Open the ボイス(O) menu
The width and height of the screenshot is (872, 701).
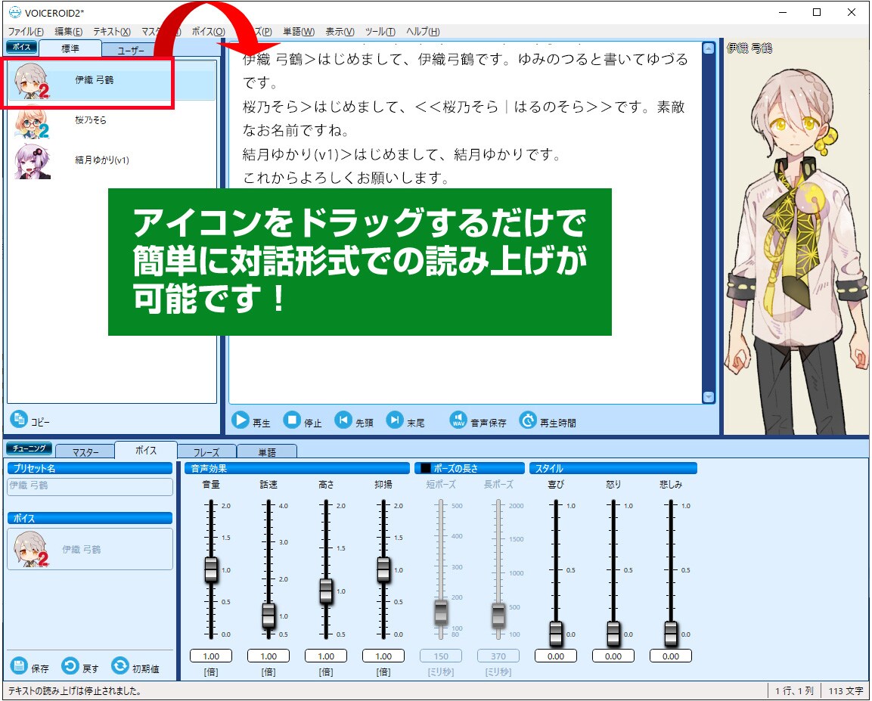pos(209,32)
